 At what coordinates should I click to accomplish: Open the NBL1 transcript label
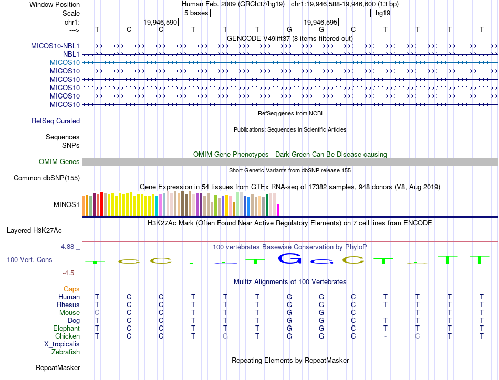point(71,55)
